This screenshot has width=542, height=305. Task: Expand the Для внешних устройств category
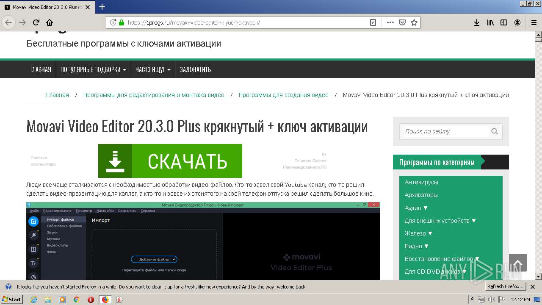(x=440, y=221)
